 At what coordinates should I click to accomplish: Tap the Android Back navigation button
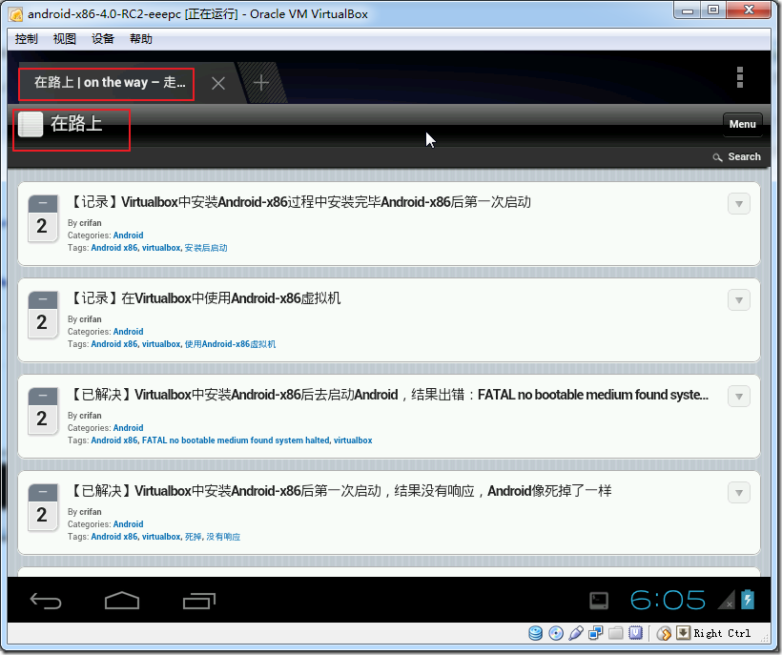46,601
